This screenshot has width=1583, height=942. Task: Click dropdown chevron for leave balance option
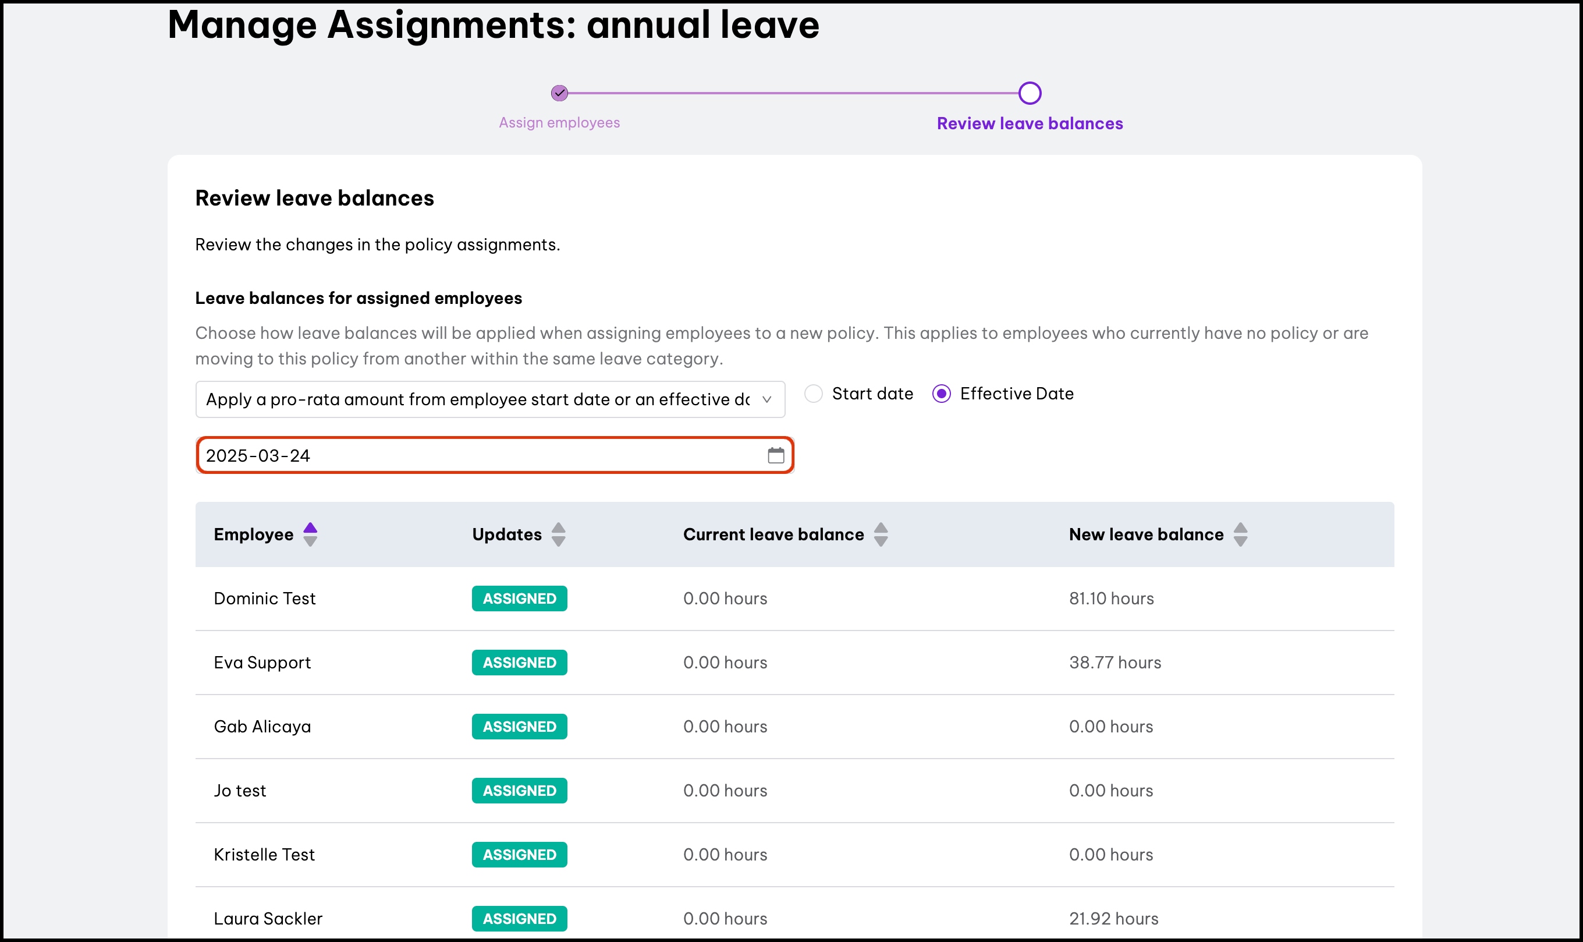[766, 399]
